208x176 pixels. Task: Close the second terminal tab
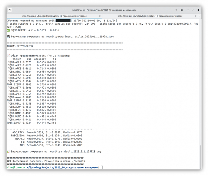(x=195, y=16)
